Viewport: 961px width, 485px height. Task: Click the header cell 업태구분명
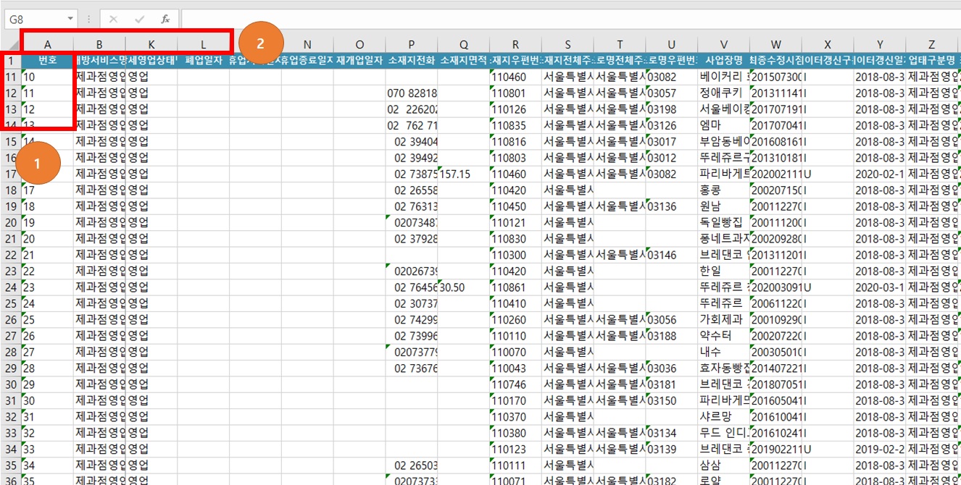pyautogui.click(x=932, y=61)
